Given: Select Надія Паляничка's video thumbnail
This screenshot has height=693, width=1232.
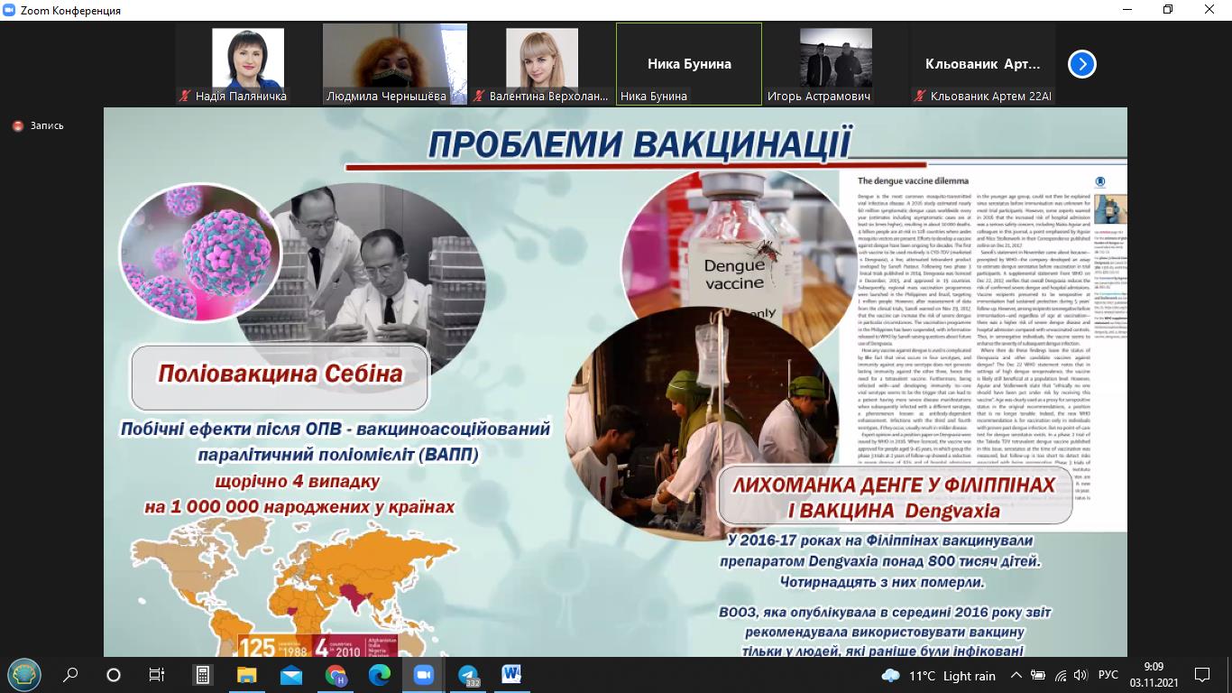Looking at the screenshot, I should coord(249,64).
